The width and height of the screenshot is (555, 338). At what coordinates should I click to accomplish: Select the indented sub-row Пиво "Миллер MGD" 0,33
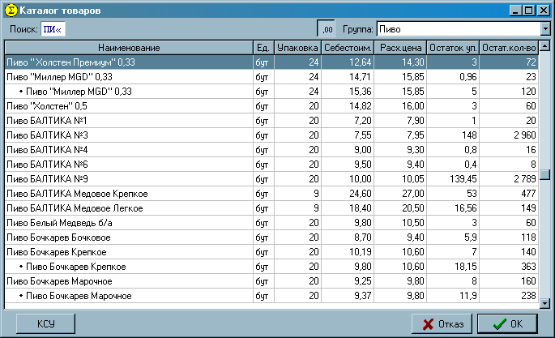tap(271, 92)
